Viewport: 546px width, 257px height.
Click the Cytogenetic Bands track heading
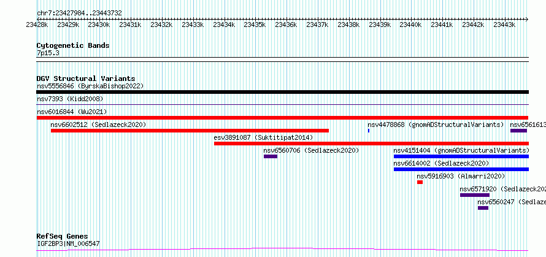click(x=73, y=45)
